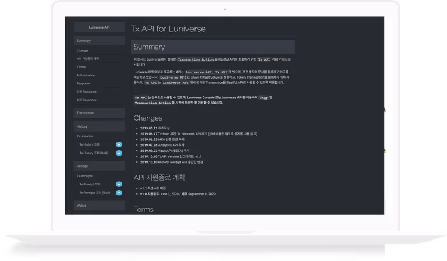Open the Tx Receipts sidebar group
This screenshot has height=261, width=447.
point(84,176)
